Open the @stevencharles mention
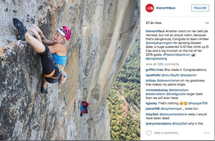Screen dimensions: 215x141 168,81
